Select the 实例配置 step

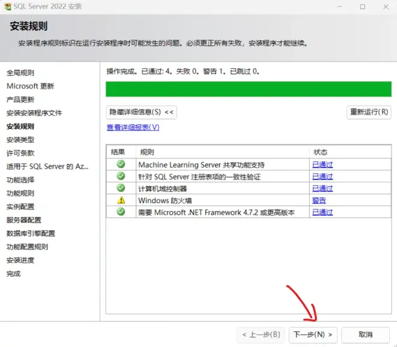[20, 207]
